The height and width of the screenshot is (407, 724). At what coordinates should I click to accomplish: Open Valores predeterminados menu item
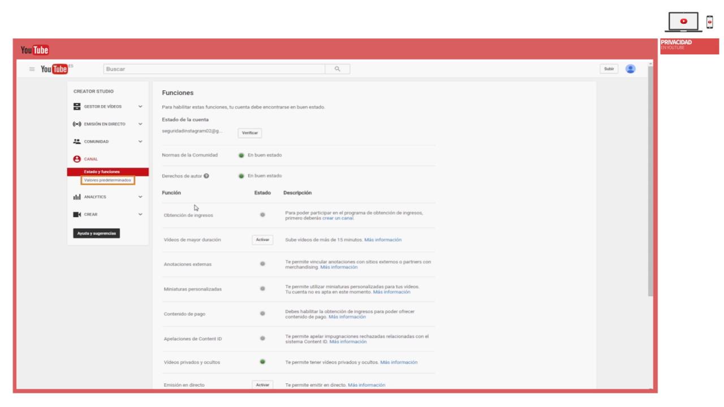coord(107,180)
